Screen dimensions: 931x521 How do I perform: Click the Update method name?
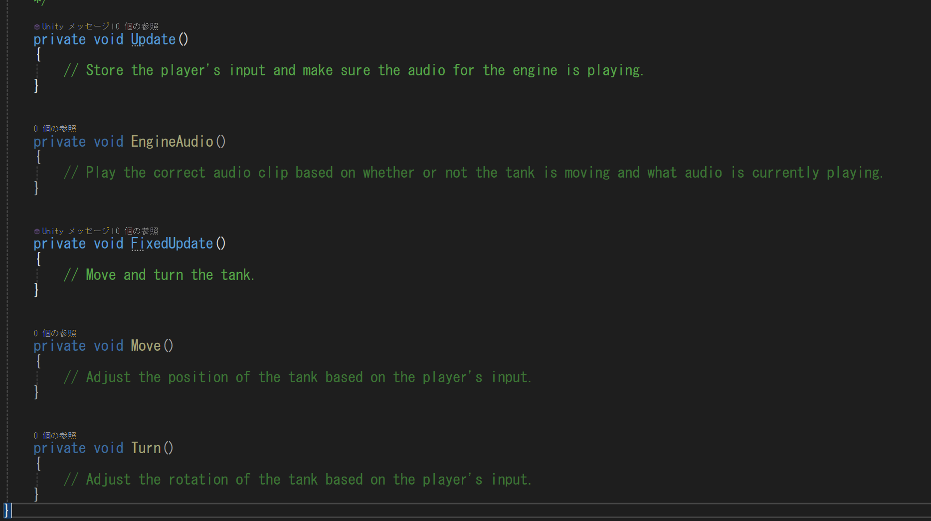153,39
